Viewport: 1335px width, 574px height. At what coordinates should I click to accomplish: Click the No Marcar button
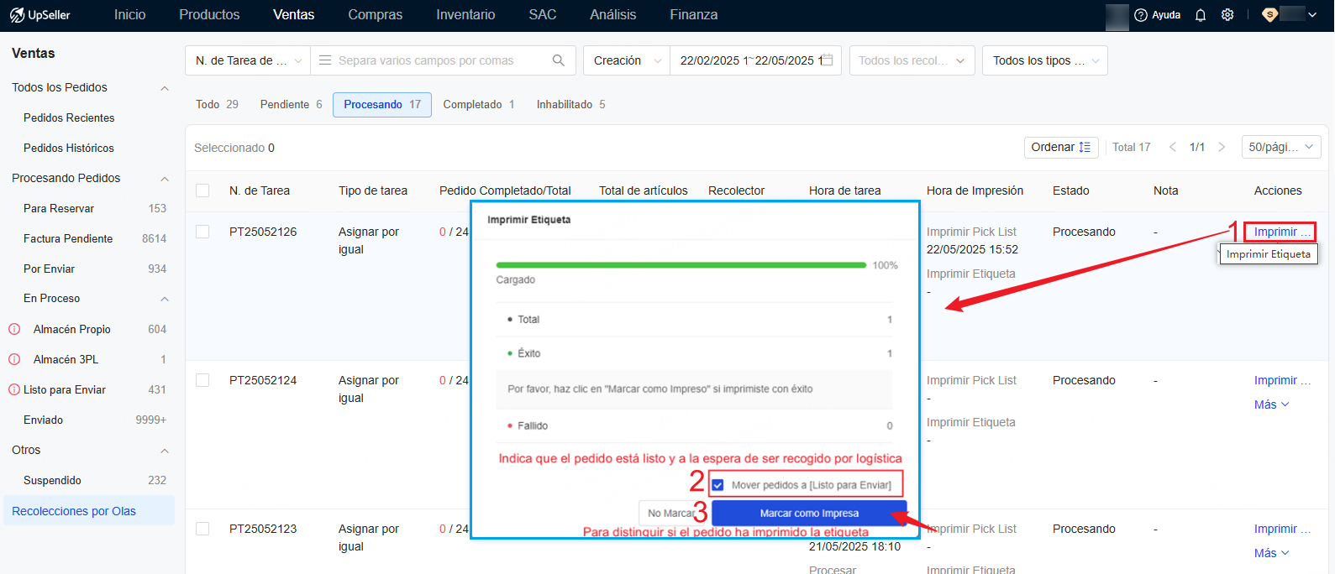coord(673,513)
